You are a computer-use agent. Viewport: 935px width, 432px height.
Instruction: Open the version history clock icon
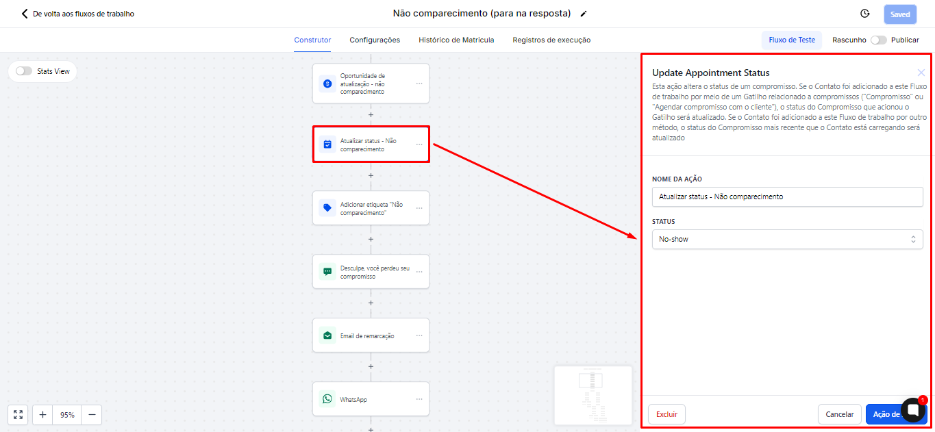pos(864,14)
